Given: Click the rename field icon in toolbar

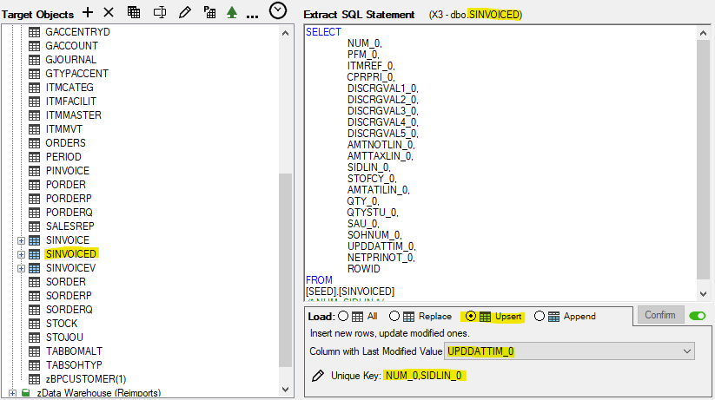Looking at the screenshot, I should pyautogui.click(x=159, y=12).
